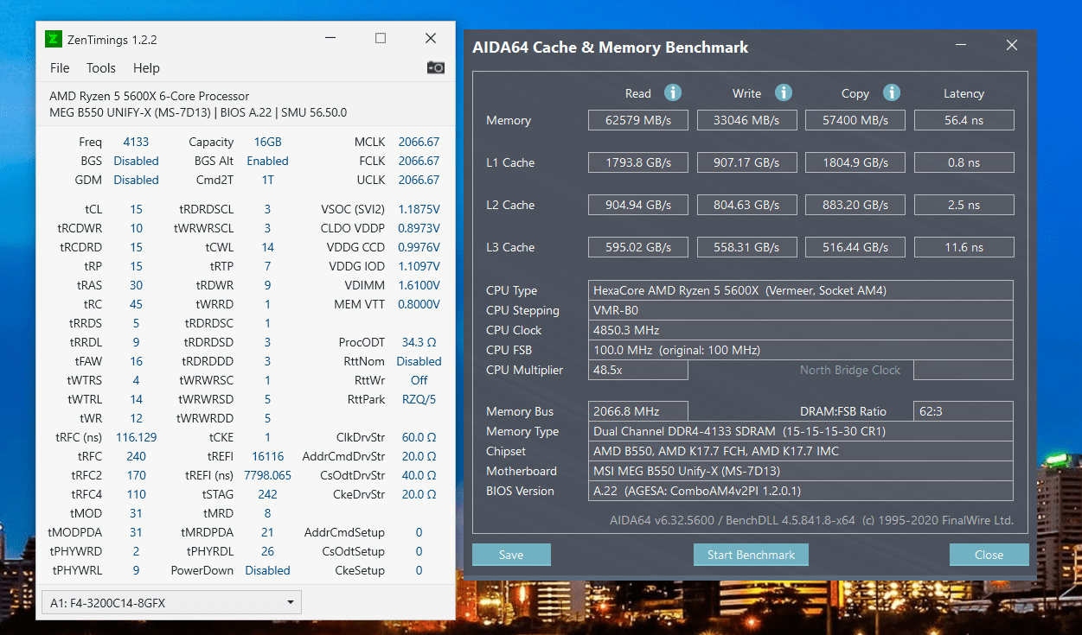Minimize the AIDA64 benchmark window

[x=962, y=46]
